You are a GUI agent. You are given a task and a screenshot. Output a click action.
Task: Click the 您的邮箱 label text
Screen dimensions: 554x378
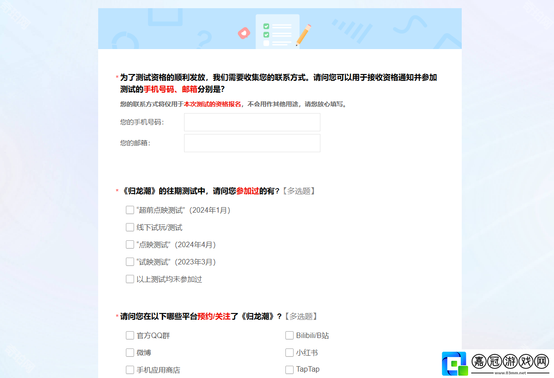pos(135,143)
